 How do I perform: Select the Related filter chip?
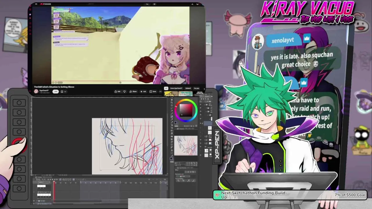point(188,88)
